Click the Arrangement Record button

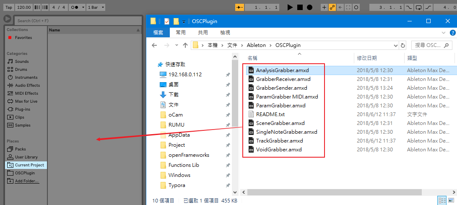(x=309, y=7)
